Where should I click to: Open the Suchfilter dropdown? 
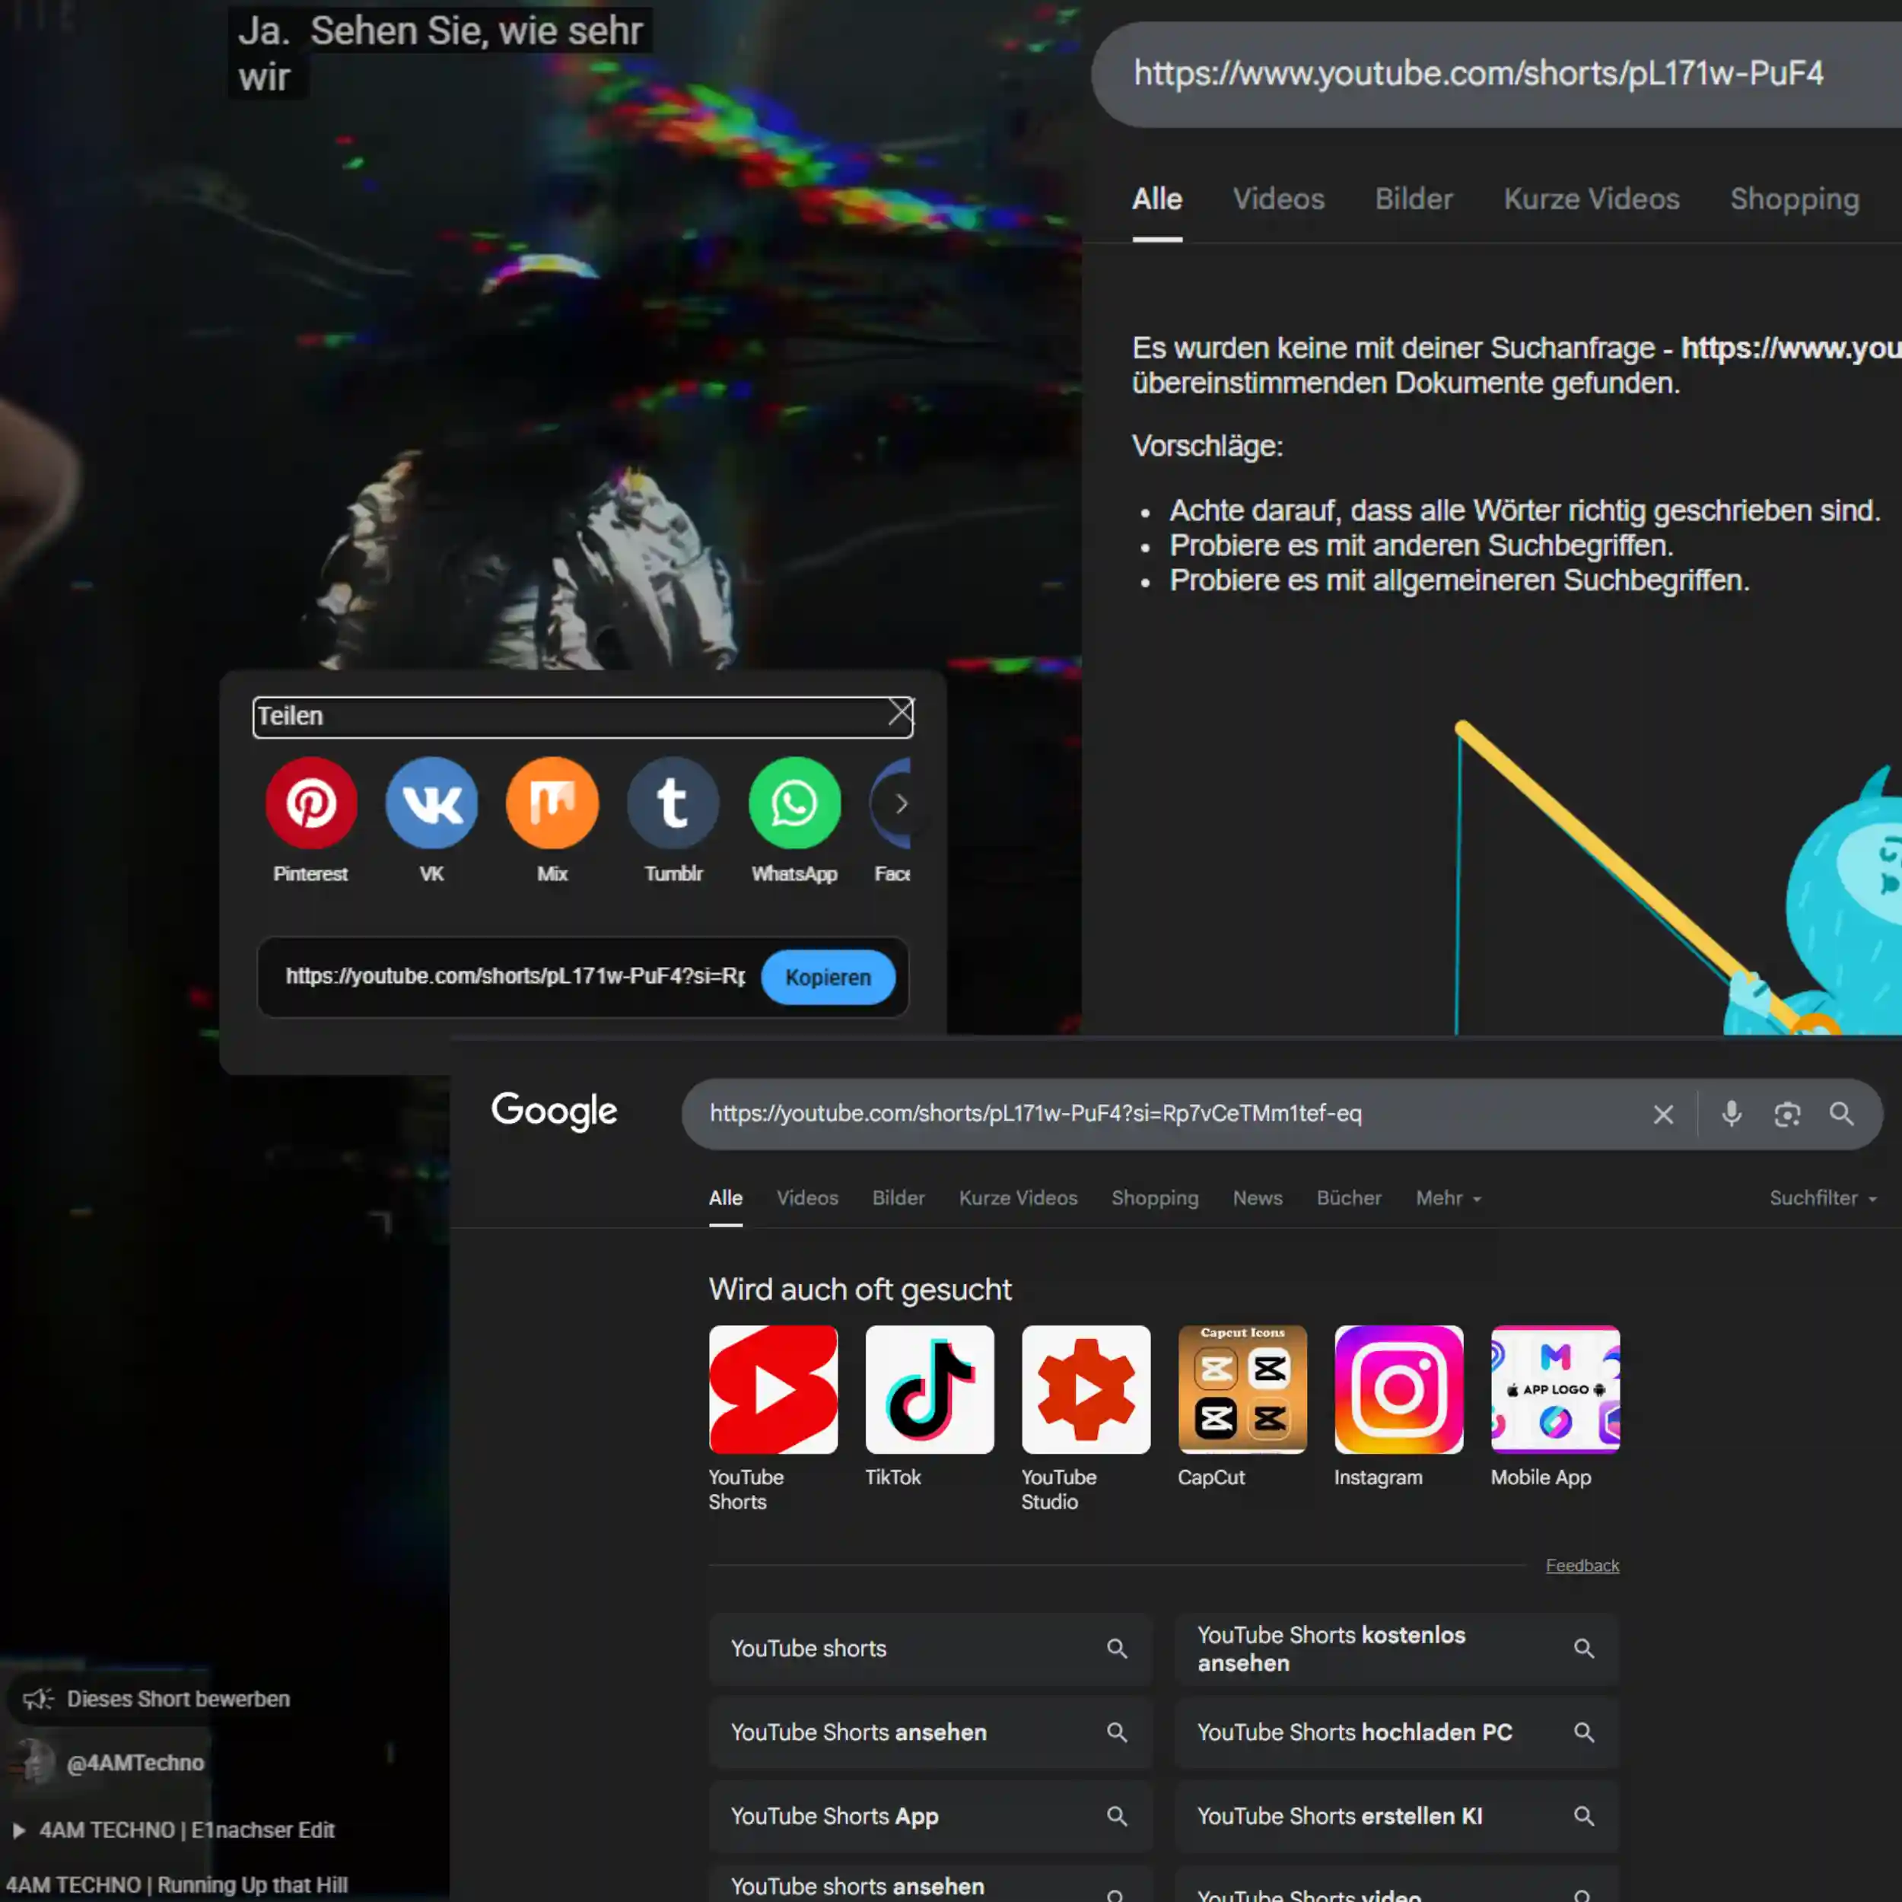pos(1822,1198)
